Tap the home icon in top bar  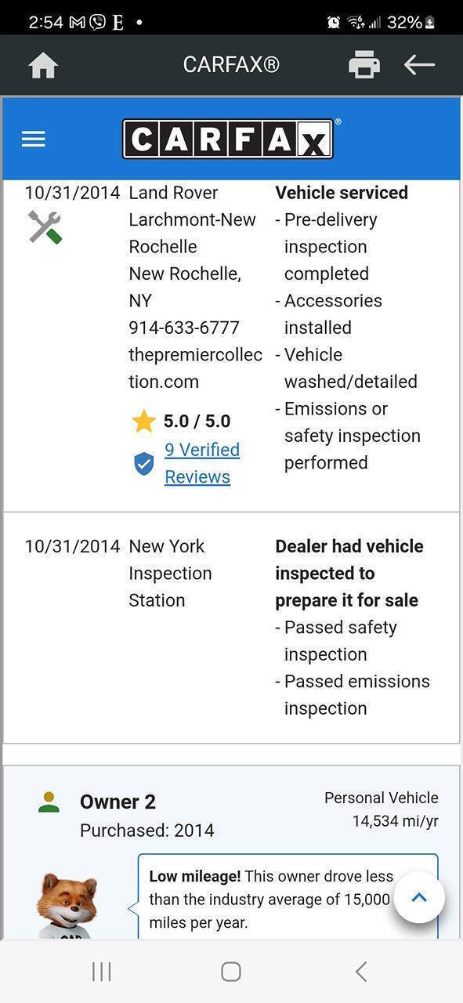[x=43, y=66]
